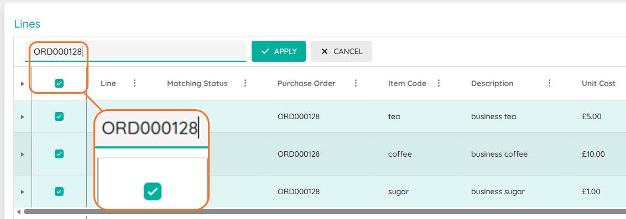
Task: Select the ORD000128 cell in sugar row
Action: pyautogui.click(x=299, y=191)
